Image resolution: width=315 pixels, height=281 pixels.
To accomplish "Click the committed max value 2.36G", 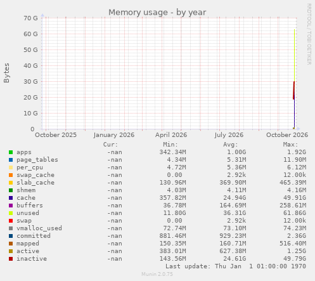I will coord(297,236).
